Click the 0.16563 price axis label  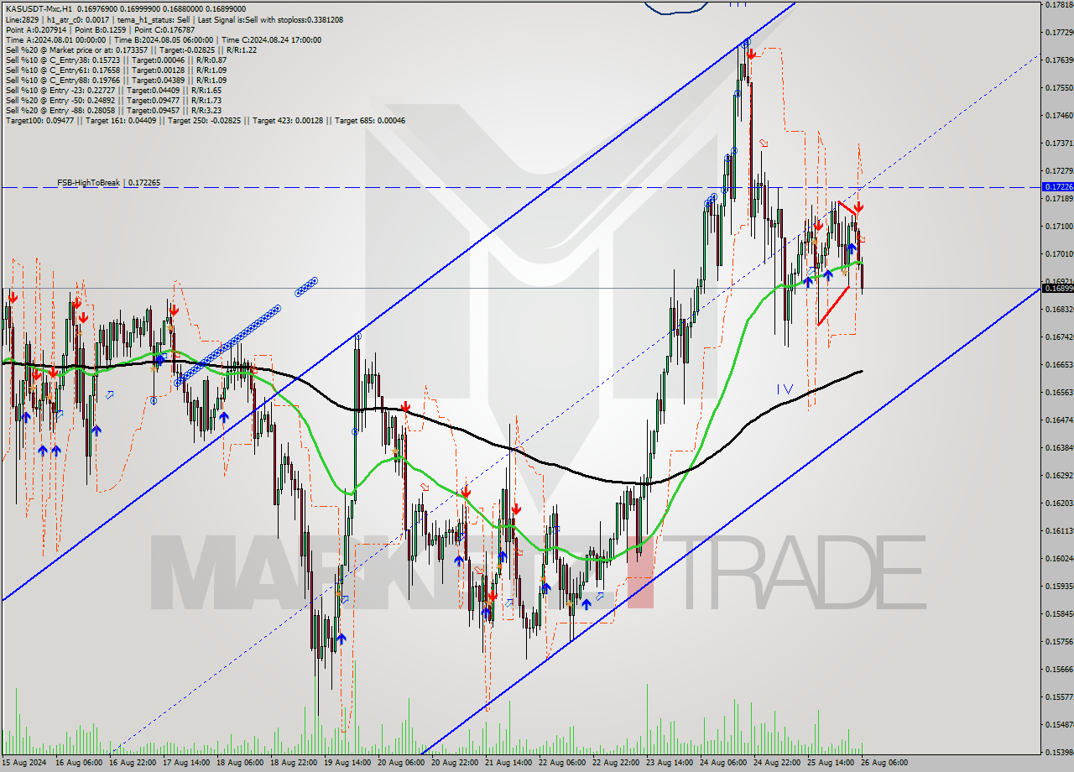coord(1060,393)
